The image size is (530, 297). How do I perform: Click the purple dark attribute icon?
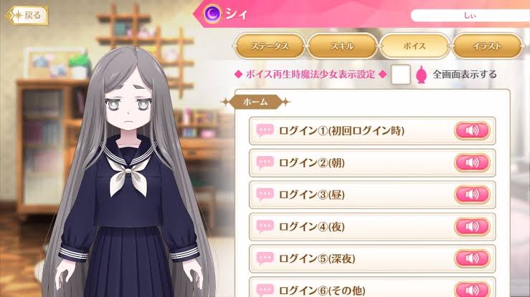(212, 14)
